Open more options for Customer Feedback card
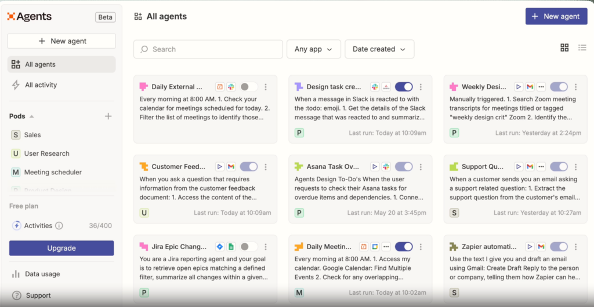The width and height of the screenshot is (594, 307). coord(266,167)
